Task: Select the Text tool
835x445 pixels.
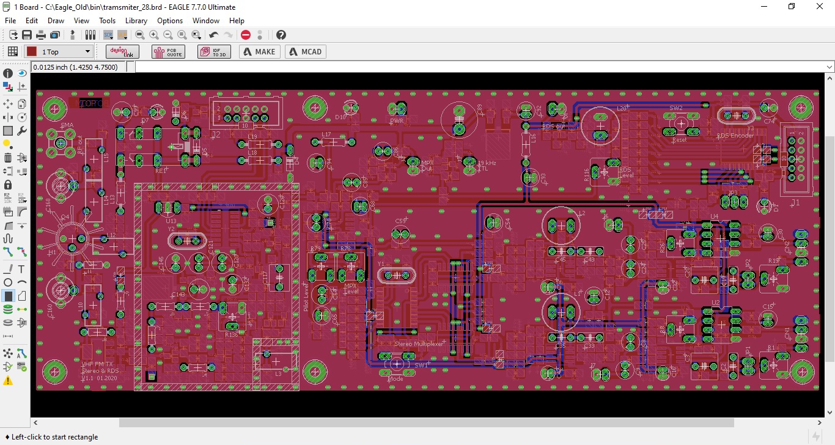Action: pyautogui.click(x=22, y=269)
